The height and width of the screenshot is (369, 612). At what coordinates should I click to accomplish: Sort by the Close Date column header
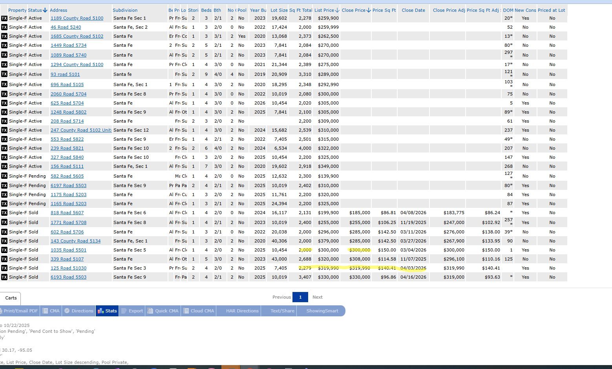413,10
